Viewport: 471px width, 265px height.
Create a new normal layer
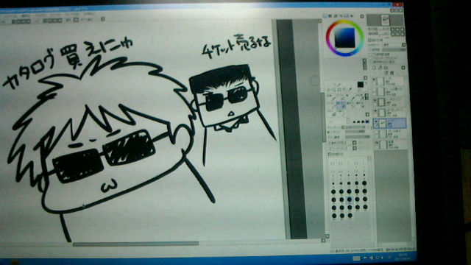click(374, 68)
